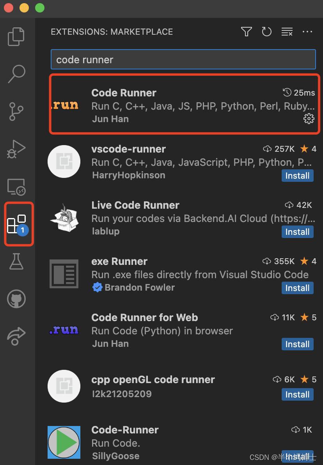Screen dimensions: 323x465
Task: Click the 11K download count
Action: (x=283, y=317)
